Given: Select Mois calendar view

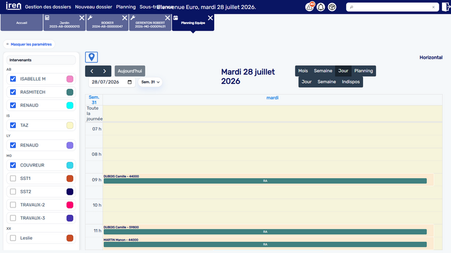Looking at the screenshot, I should click(x=303, y=71).
